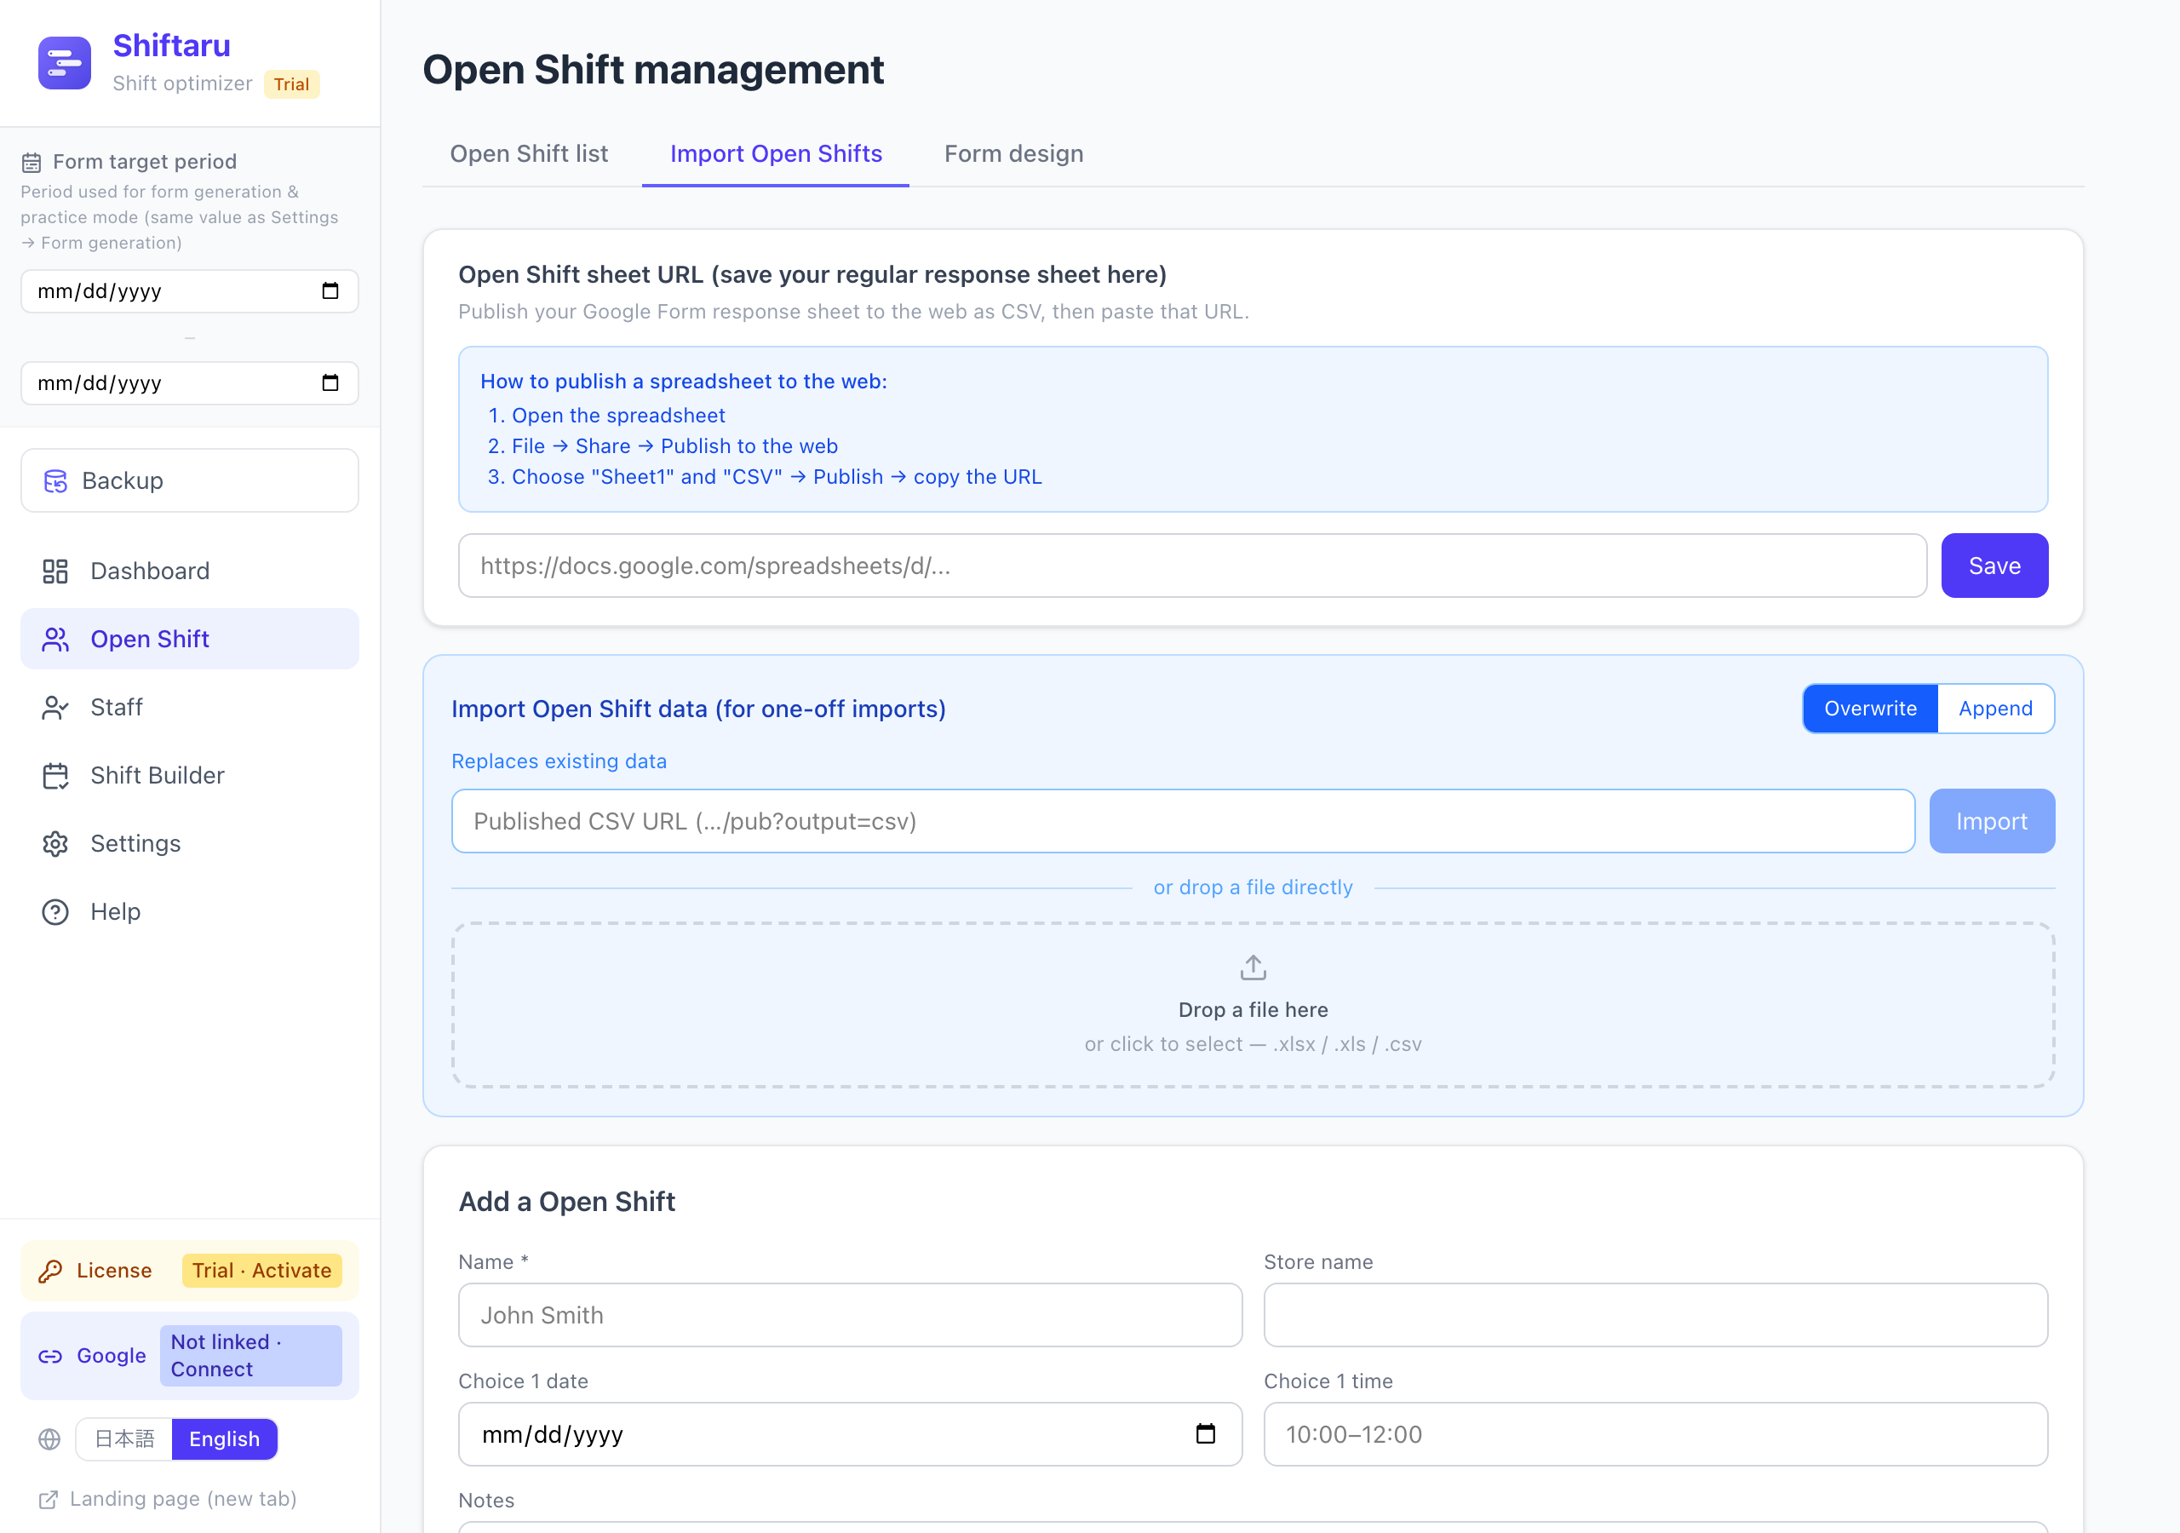Click 'Replaces existing data' text
Screen dimensions: 2180x1533
click(559, 761)
